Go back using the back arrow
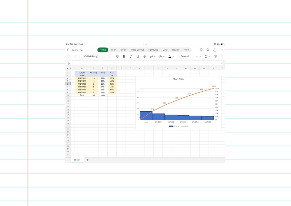291x206 pixels. pyautogui.click(x=68, y=50)
